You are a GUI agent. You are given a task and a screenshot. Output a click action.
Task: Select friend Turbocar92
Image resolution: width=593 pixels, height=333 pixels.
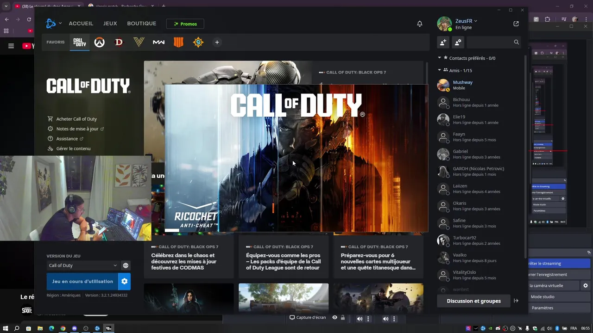coord(479,240)
